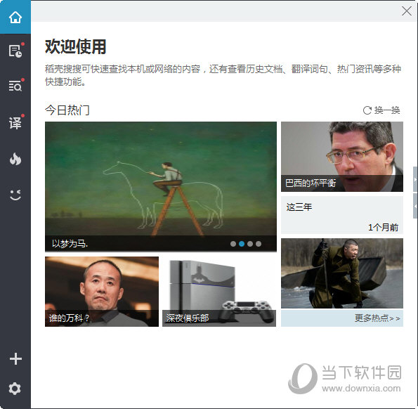The height and width of the screenshot is (409, 418).
Task: Select first carousel dot
Action: pos(233,244)
